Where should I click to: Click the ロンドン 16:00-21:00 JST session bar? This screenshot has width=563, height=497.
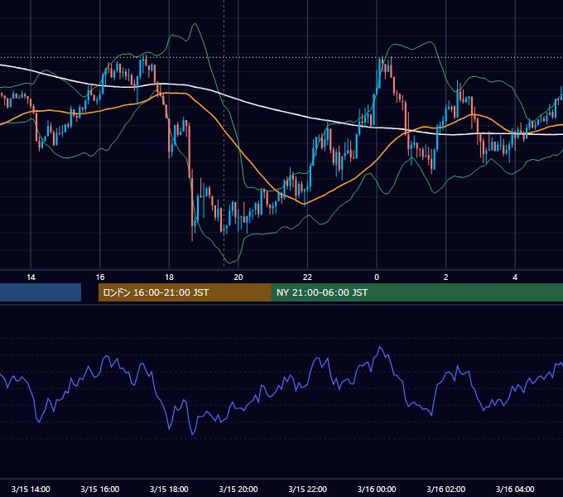tap(185, 292)
